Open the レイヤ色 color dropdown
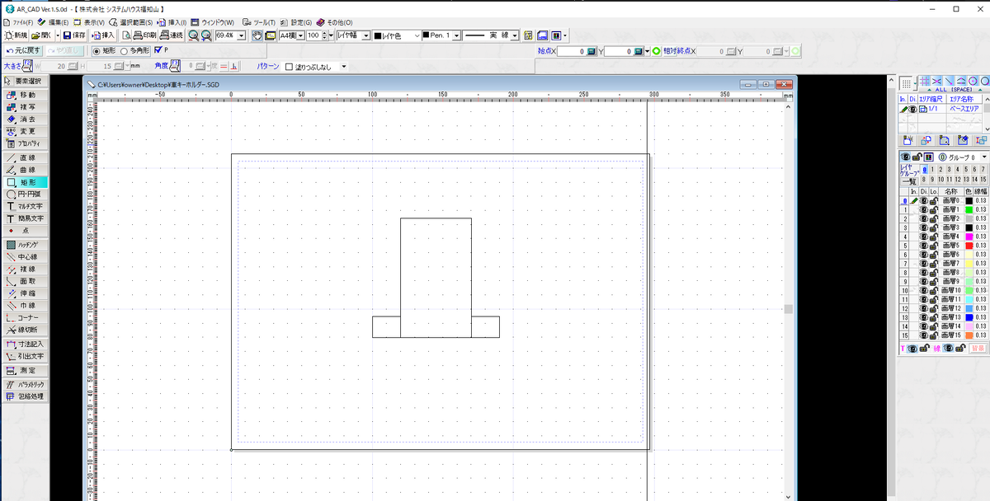This screenshot has height=501, width=990. tap(416, 35)
